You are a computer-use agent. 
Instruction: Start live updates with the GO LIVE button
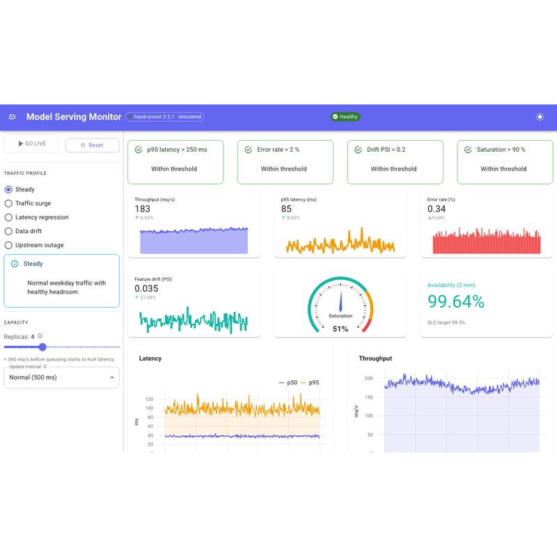point(31,143)
